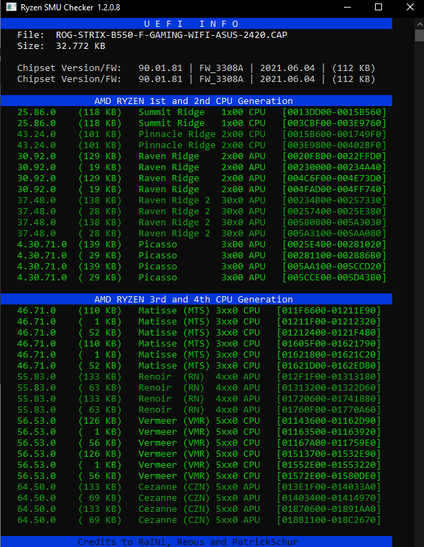Click 'Cezanne' in the row ending 014033A0
The width and height of the screenshot is (424, 547).
click(x=158, y=487)
